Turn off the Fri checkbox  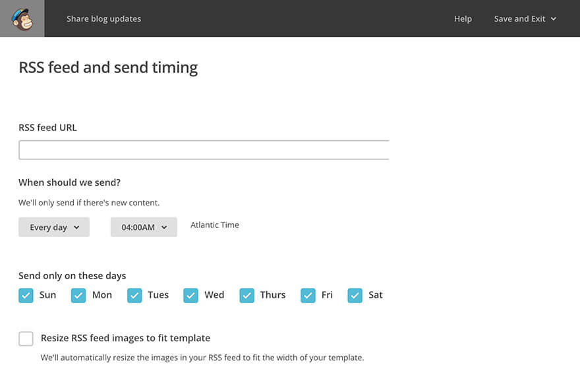[x=308, y=295]
